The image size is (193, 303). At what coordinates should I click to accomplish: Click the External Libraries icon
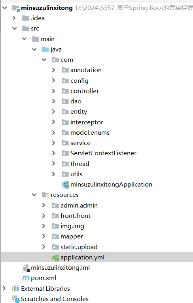pyautogui.click(x=16, y=288)
